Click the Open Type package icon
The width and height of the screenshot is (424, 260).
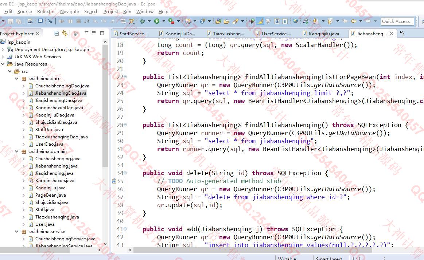click(218, 21)
